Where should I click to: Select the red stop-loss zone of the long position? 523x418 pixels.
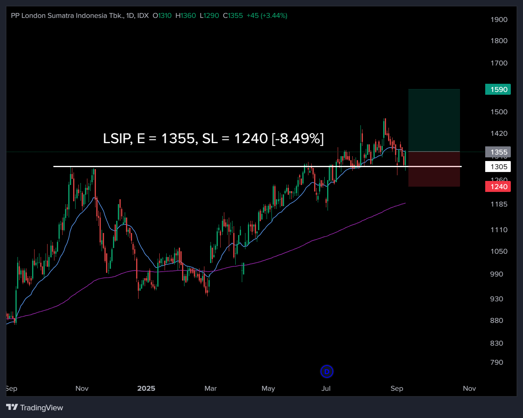pyautogui.click(x=434, y=169)
